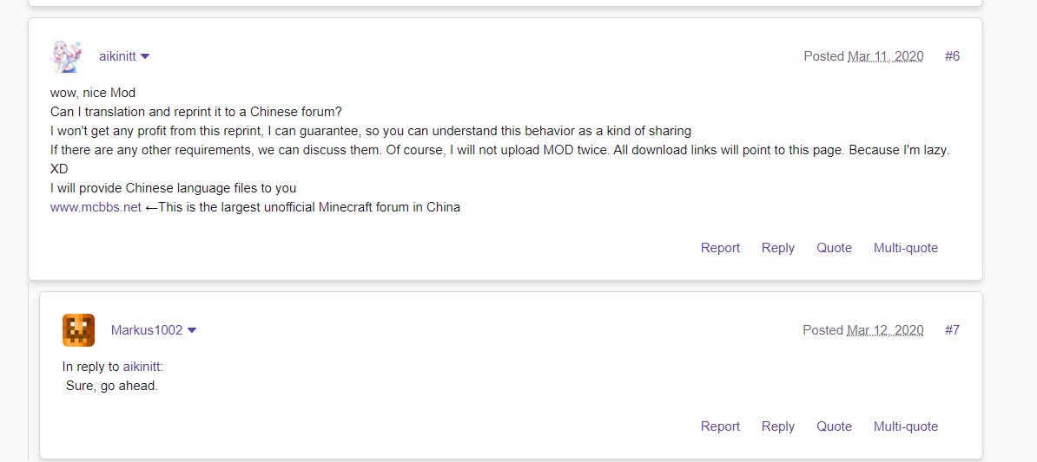The width and height of the screenshot is (1037, 462).
Task: Expand dropdown arrow next to Markus1002
Action: click(192, 330)
